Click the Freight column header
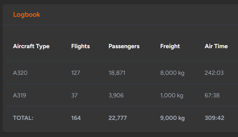The height and width of the screenshot is (137, 238). click(170, 46)
